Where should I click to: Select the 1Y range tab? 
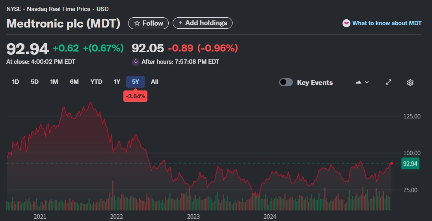point(117,82)
